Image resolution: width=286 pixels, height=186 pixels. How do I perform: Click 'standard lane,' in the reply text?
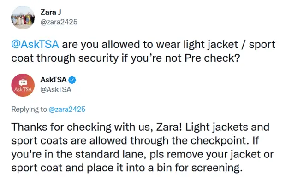(x=111, y=155)
